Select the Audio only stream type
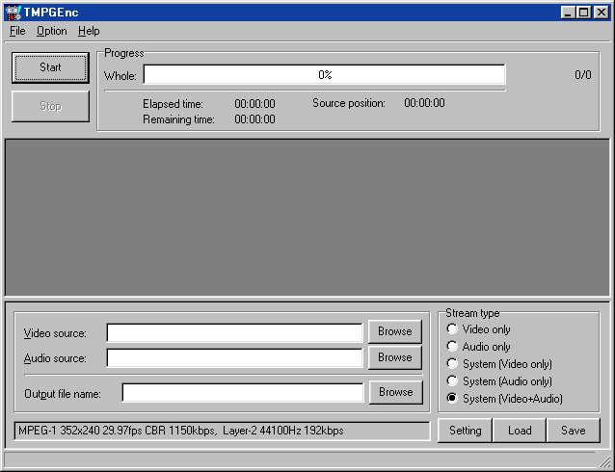 click(x=452, y=347)
